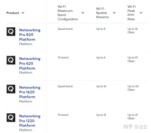Click the Networking Pro 1220 Qualcomm icon
The width and height of the screenshot is (151, 133).
(x=11, y=117)
